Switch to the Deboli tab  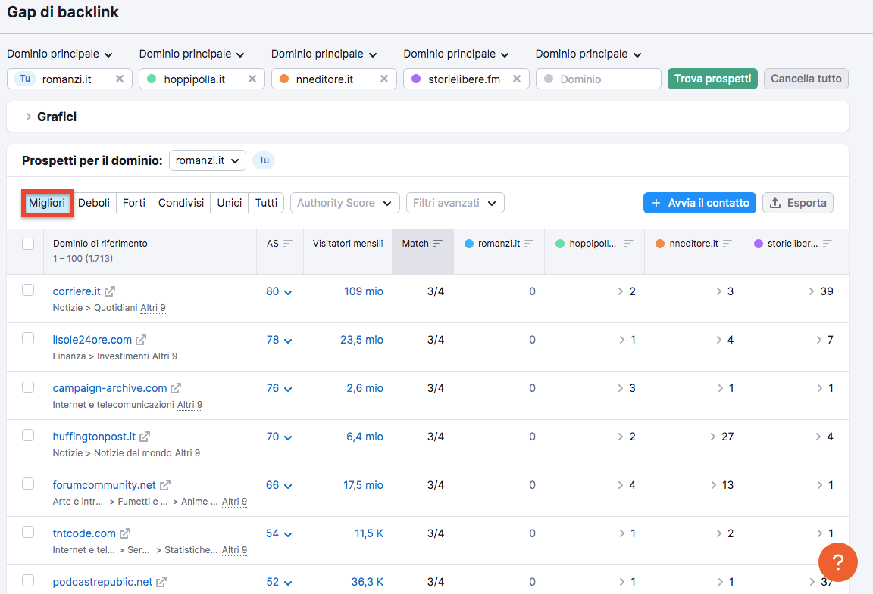pos(94,203)
